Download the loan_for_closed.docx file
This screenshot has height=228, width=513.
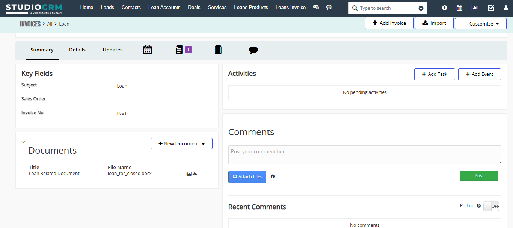point(195,174)
